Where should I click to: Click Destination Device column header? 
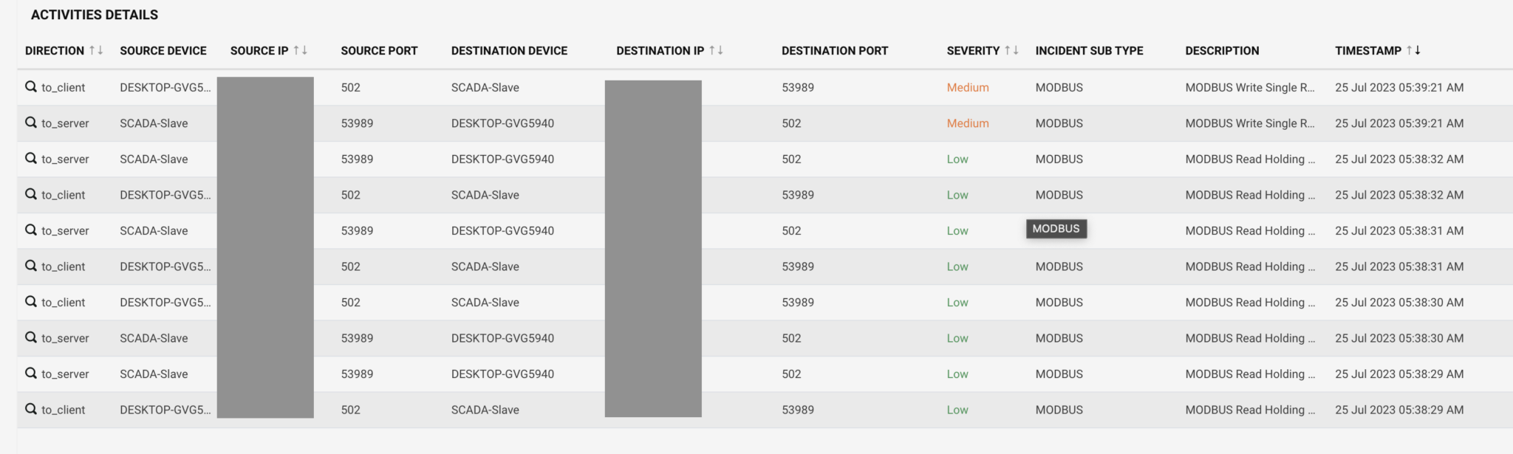[x=509, y=50]
